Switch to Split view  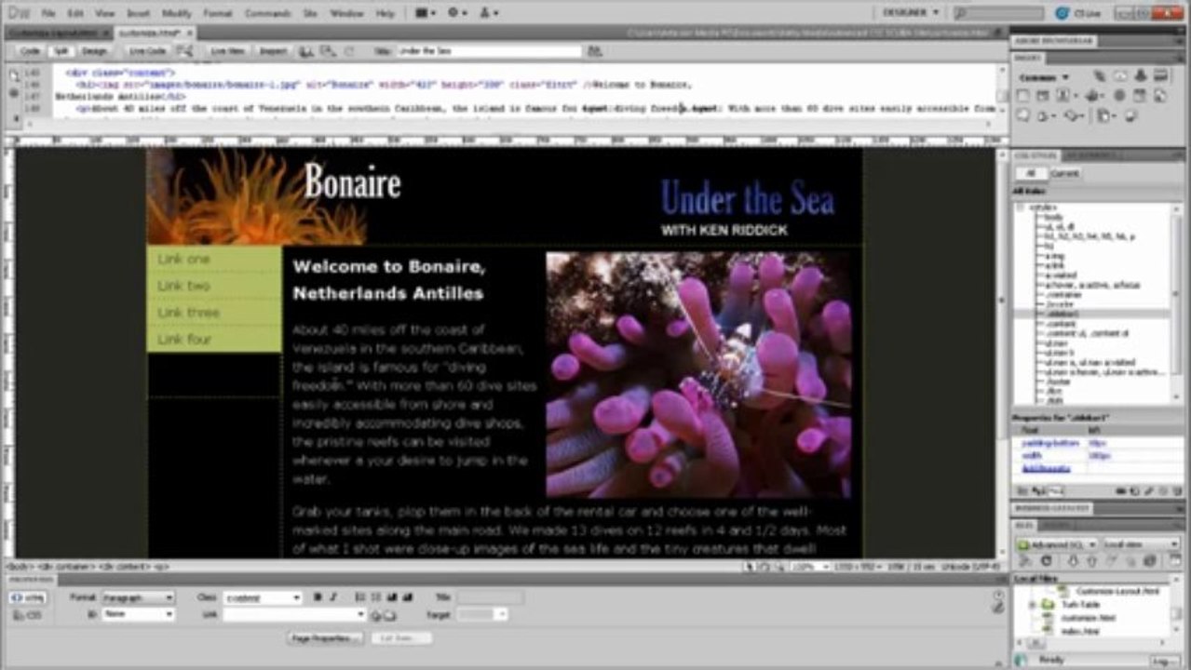[61, 51]
